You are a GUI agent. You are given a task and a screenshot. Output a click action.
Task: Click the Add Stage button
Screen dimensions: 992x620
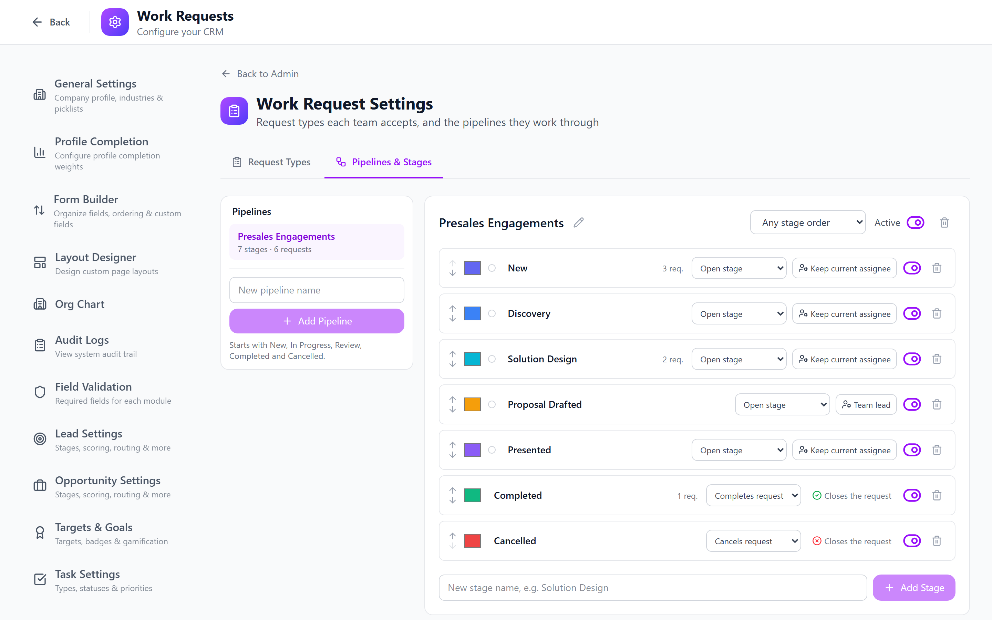[x=914, y=588]
